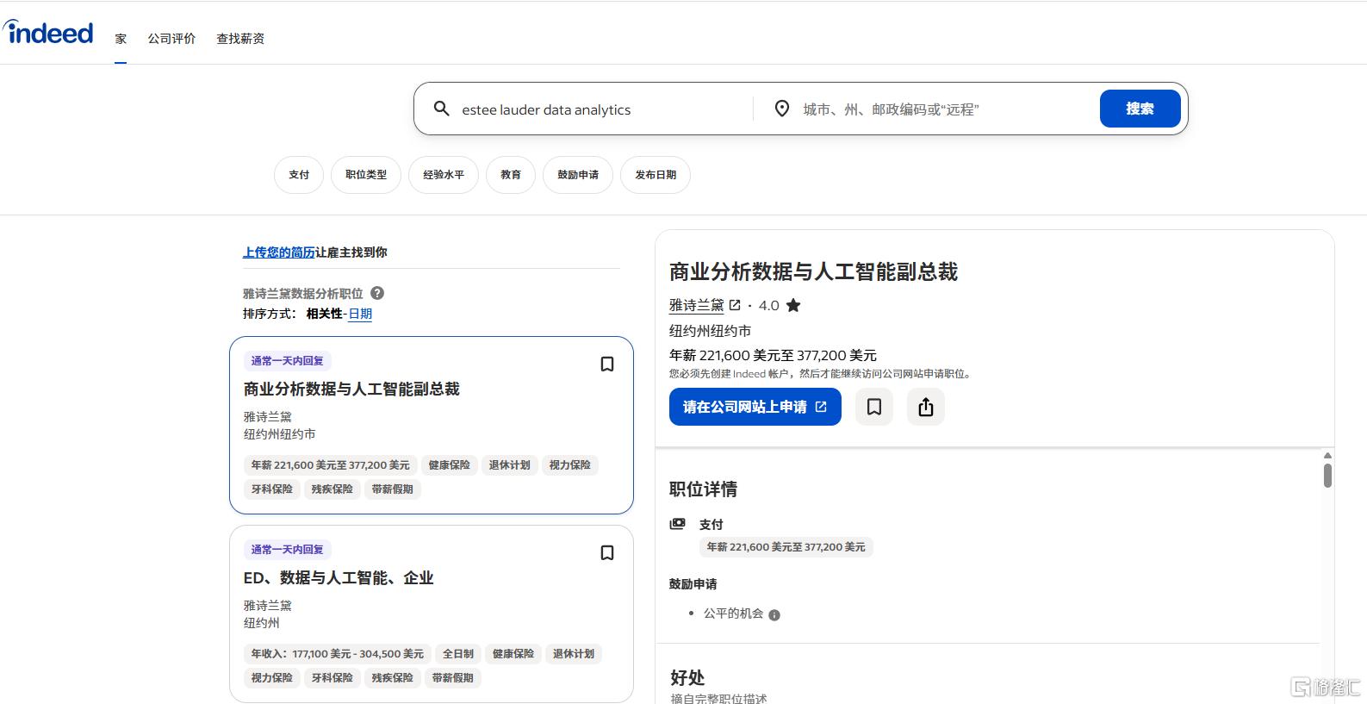Click the magnifier icon in search box
The width and height of the screenshot is (1367, 704).
[x=441, y=109]
